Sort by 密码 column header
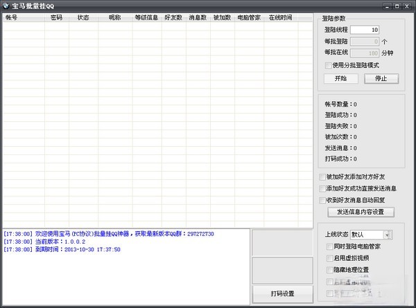This screenshot has height=308, width=416. [57, 17]
